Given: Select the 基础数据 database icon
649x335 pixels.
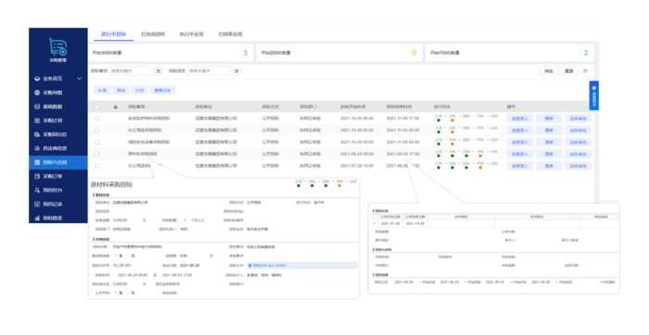Looking at the screenshot, I should click(x=37, y=106).
